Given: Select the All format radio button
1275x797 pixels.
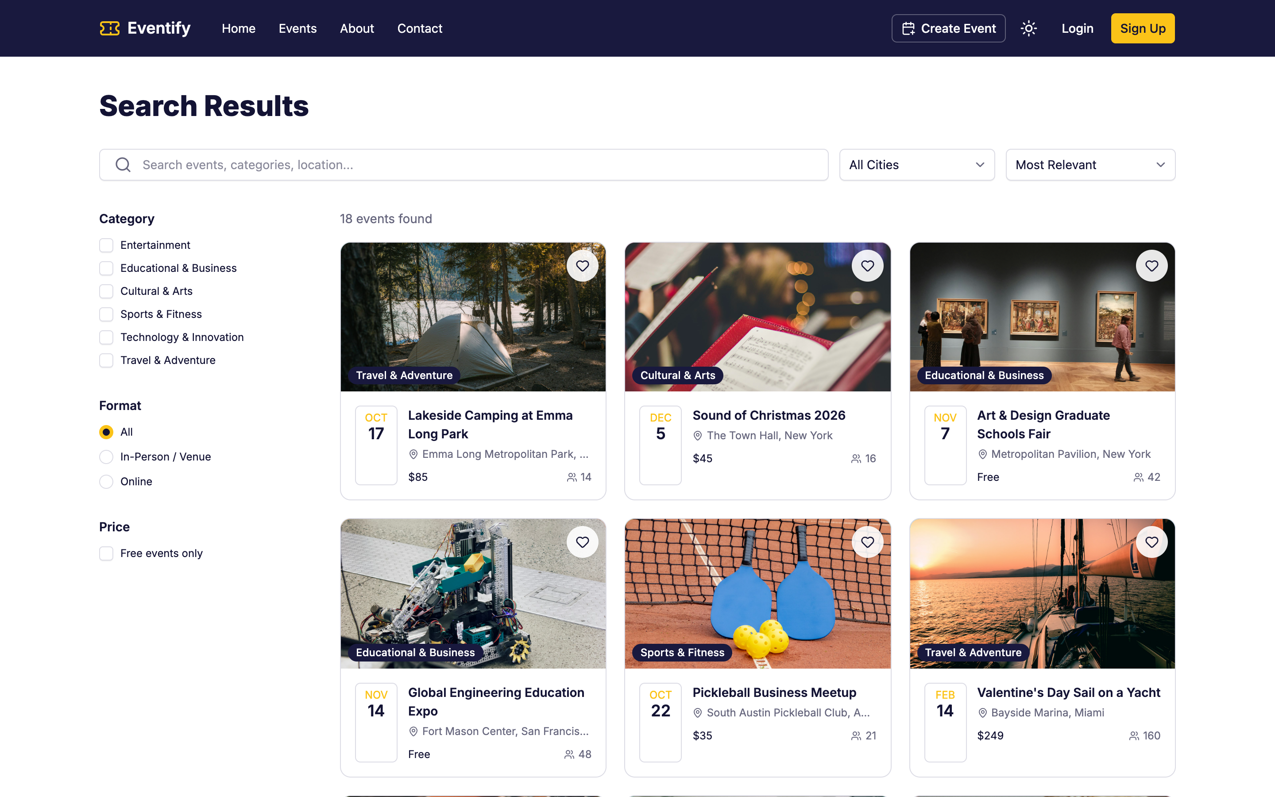Looking at the screenshot, I should [106, 432].
